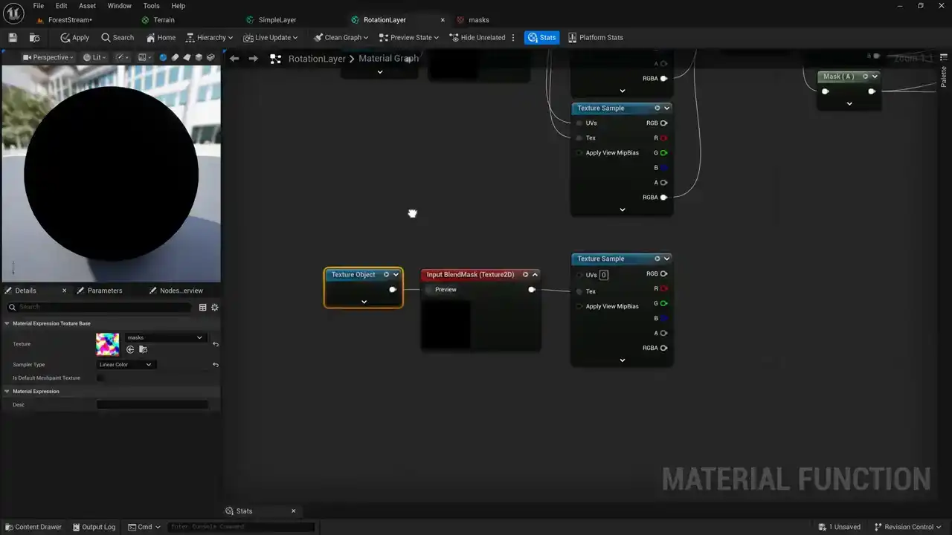Click the Apply button
This screenshot has width=952, height=535.
point(74,37)
